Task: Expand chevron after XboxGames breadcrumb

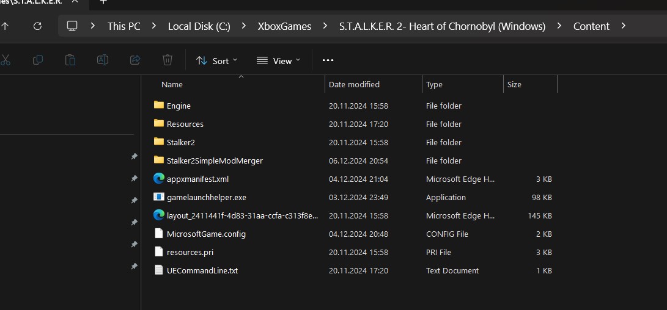Action: click(325, 26)
